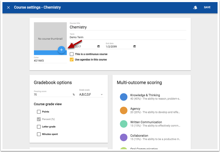Open the start date calendar picker icon
Viewport: 220px width, 152px height.
point(99,46)
